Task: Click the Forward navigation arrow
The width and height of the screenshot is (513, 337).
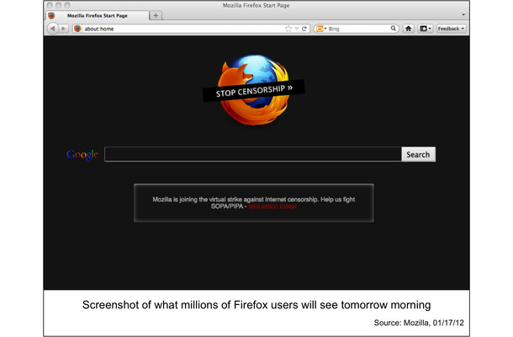Action: (64, 29)
